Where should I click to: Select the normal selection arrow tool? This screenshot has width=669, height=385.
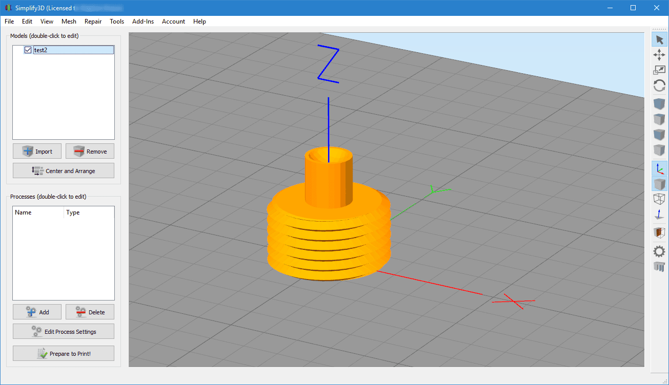(x=659, y=40)
